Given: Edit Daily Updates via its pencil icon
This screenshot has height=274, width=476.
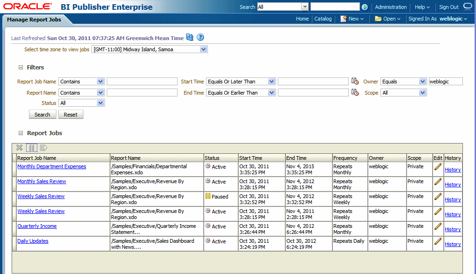Looking at the screenshot, I should tap(438, 242).
